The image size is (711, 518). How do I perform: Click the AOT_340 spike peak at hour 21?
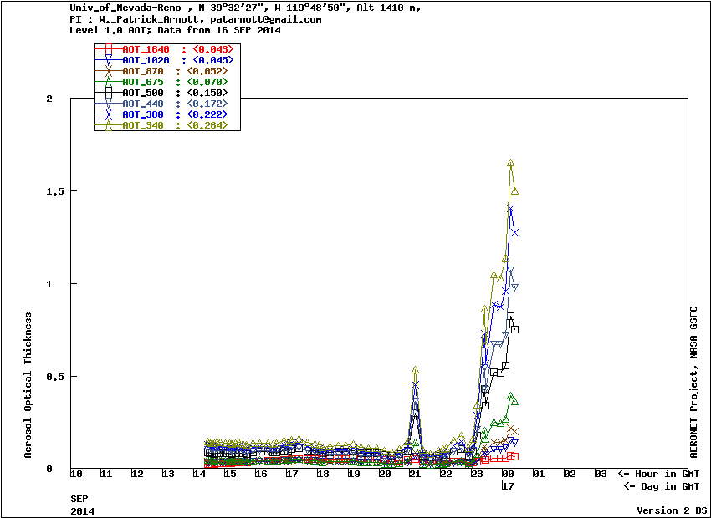[416, 370]
